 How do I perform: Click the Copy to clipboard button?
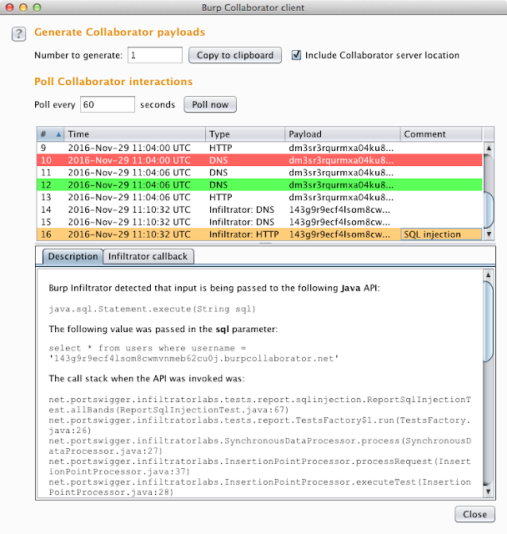[235, 55]
